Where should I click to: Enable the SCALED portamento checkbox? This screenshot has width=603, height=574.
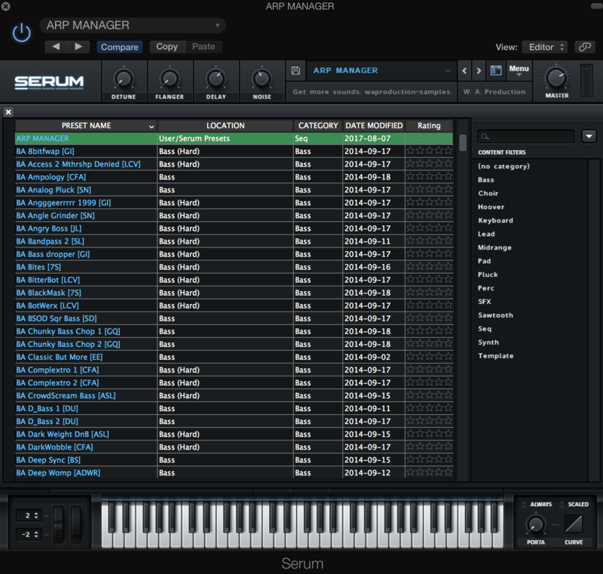coord(562,504)
